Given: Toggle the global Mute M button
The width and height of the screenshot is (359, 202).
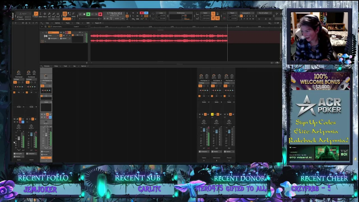Looking at the screenshot, I should tap(133, 13).
